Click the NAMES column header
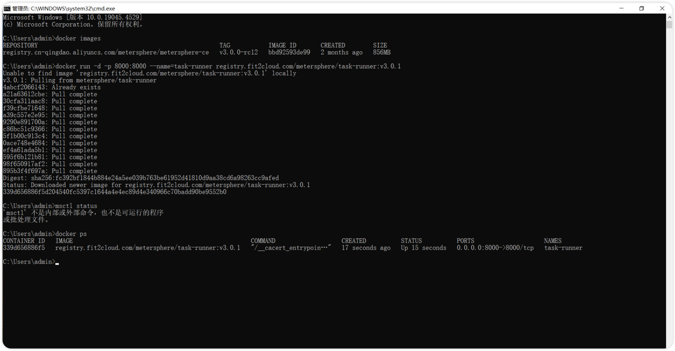The height and width of the screenshot is (351, 675). coord(553,241)
